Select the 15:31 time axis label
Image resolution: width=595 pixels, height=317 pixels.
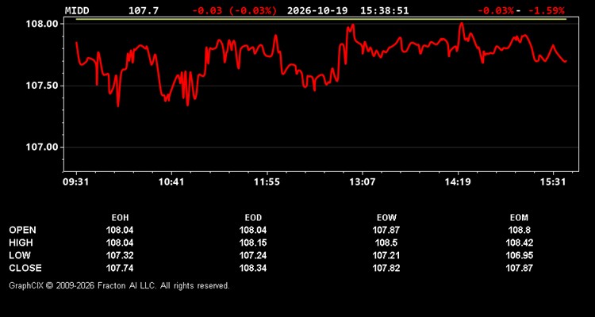(x=553, y=182)
